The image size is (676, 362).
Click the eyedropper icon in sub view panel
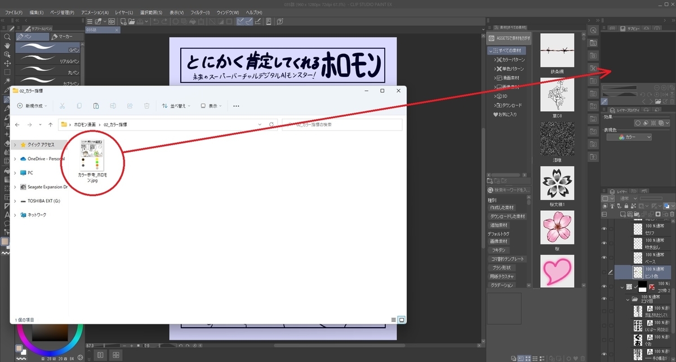click(604, 101)
